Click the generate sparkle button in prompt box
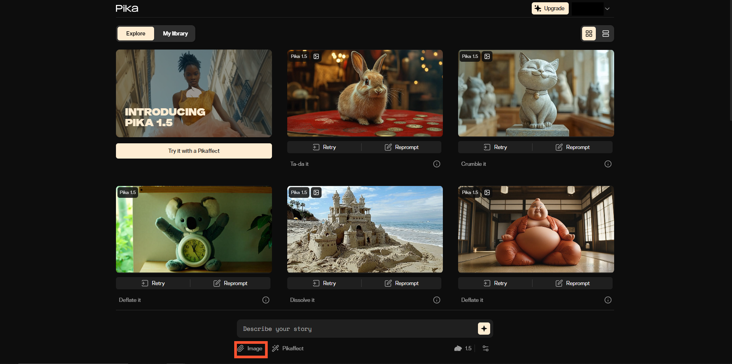The height and width of the screenshot is (364, 732). (484, 329)
